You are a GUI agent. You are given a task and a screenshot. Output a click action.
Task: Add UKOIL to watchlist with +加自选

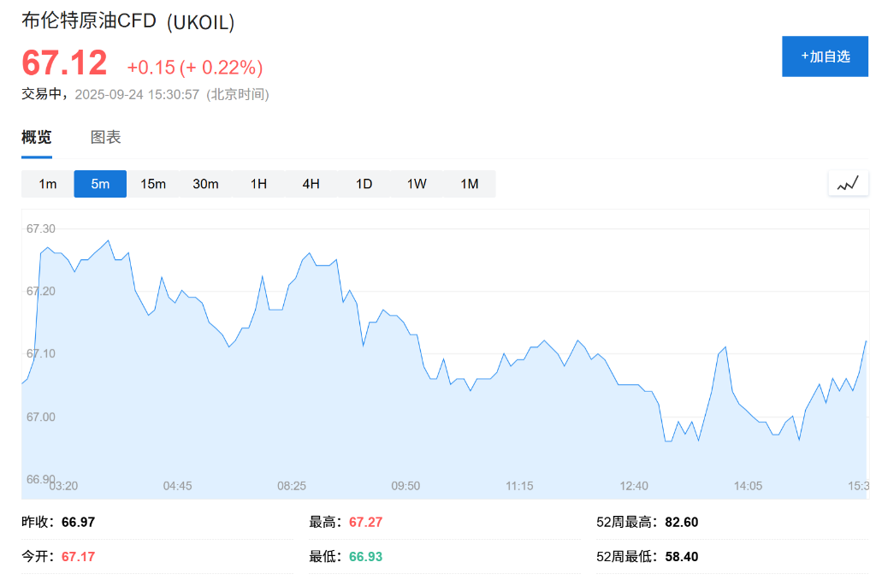[825, 56]
